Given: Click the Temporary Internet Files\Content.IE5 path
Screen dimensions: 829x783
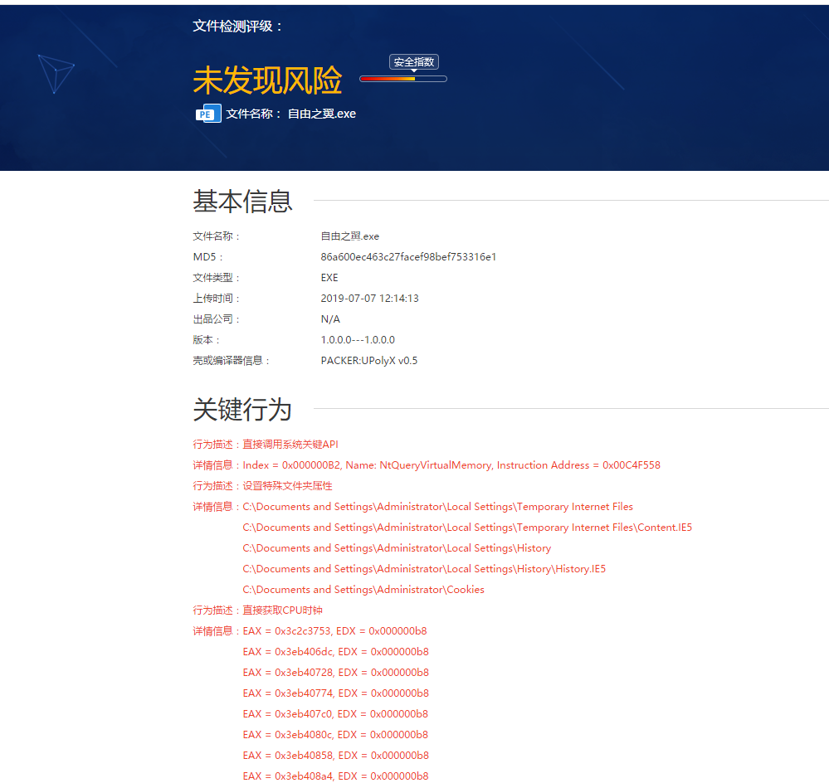Looking at the screenshot, I should (x=467, y=528).
